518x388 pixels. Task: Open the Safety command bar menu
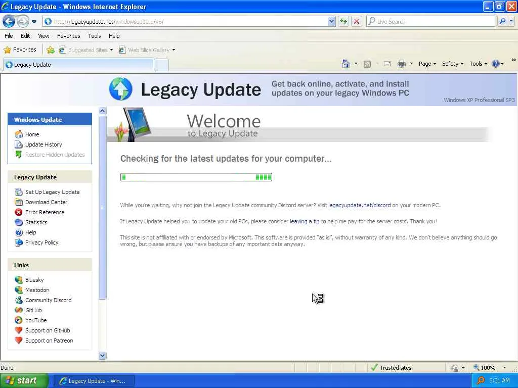[453, 64]
